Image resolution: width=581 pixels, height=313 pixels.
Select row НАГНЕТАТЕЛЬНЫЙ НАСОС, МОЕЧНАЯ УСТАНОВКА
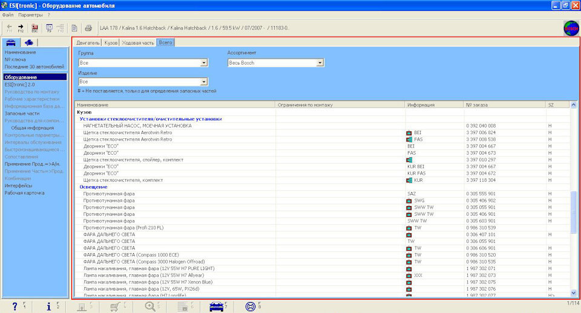[x=323, y=126]
